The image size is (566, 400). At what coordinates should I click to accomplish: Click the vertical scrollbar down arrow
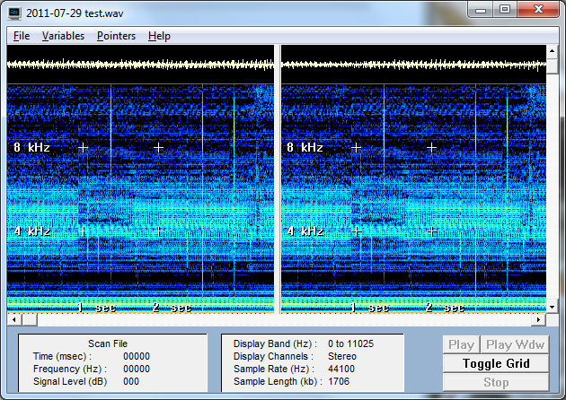coord(552,308)
